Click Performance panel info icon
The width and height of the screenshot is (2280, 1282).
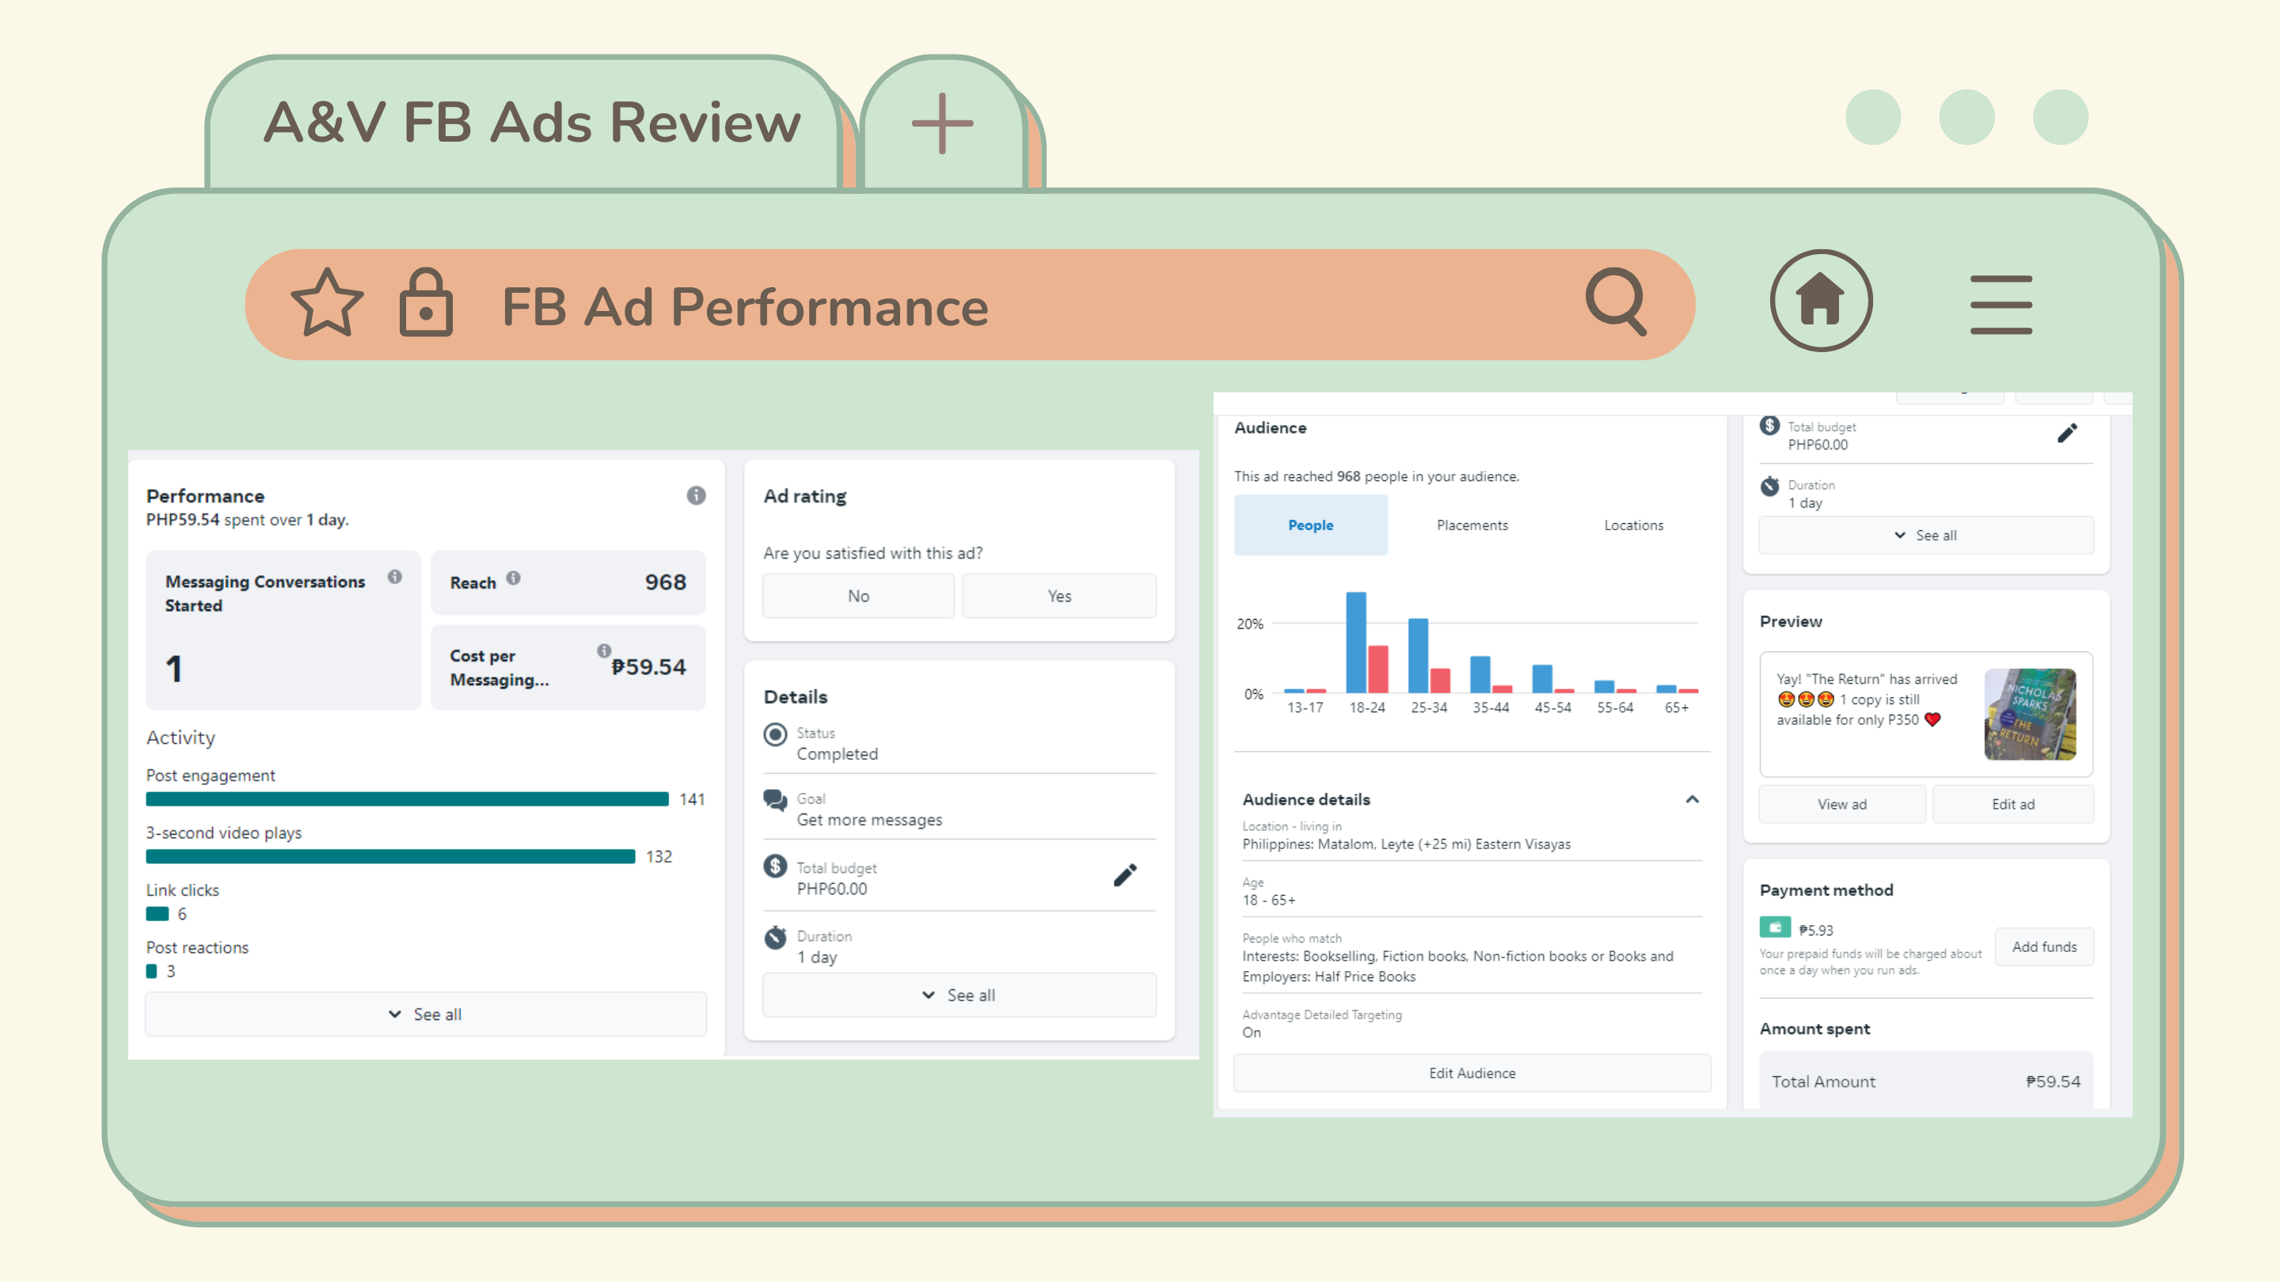point(696,495)
